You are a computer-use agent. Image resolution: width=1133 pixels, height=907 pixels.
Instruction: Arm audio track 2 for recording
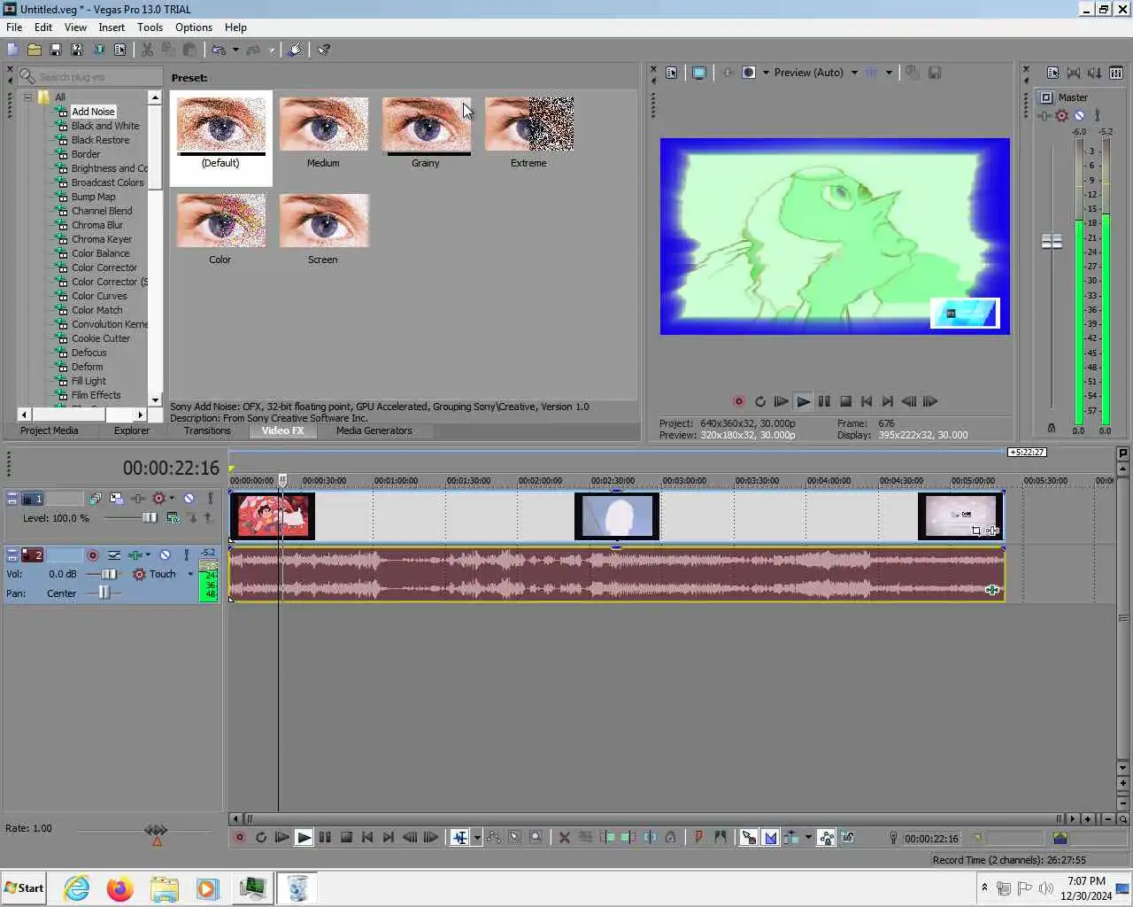(x=92, y=555)
